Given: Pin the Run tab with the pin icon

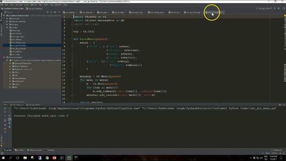Looking at the screenshot, I should [5, 125].
